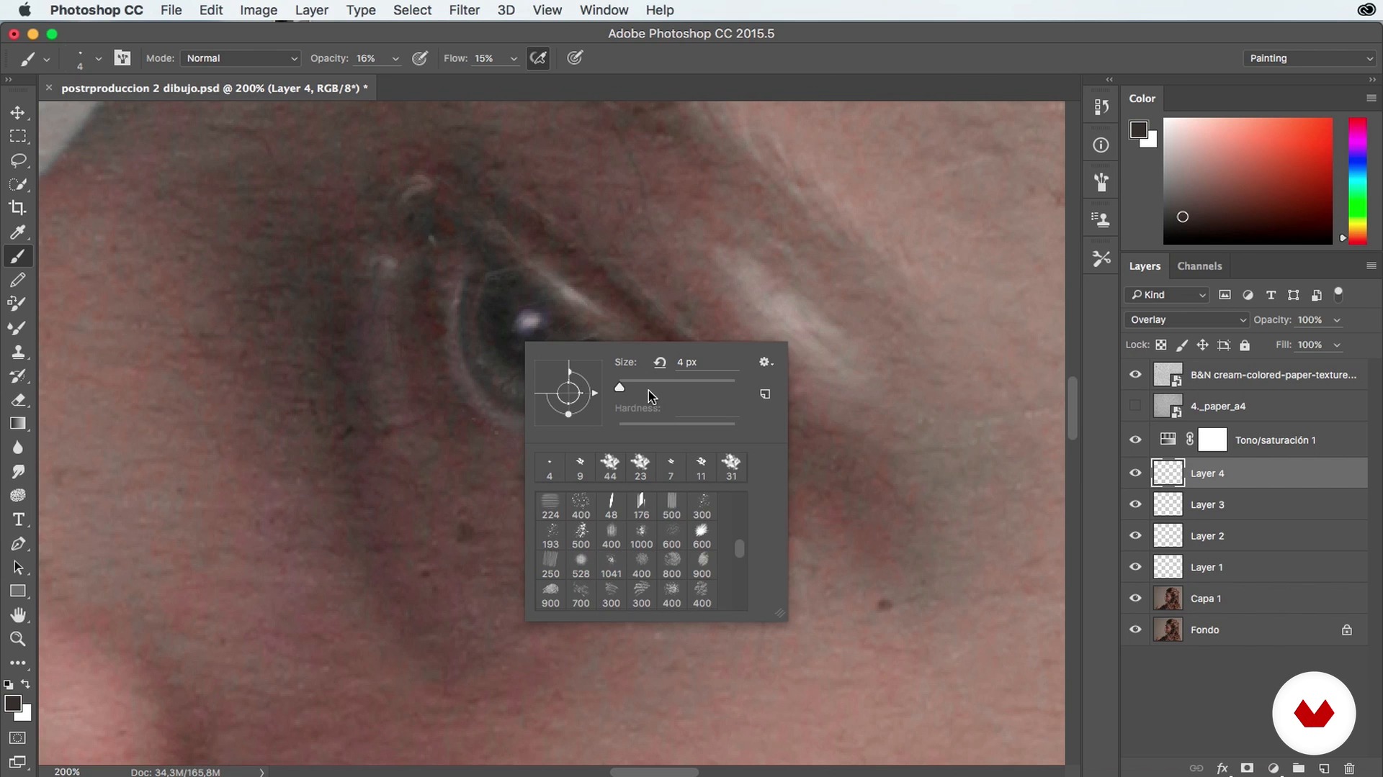Screen dimensions: 1383x777
Task: Select the Crop tool
Action: click(18, 208)
